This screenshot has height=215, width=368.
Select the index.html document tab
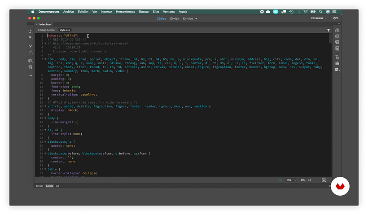tap(45, 24)
